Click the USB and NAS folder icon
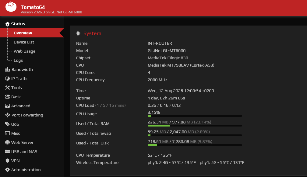The image size is (307, 177). coord(7,151)
